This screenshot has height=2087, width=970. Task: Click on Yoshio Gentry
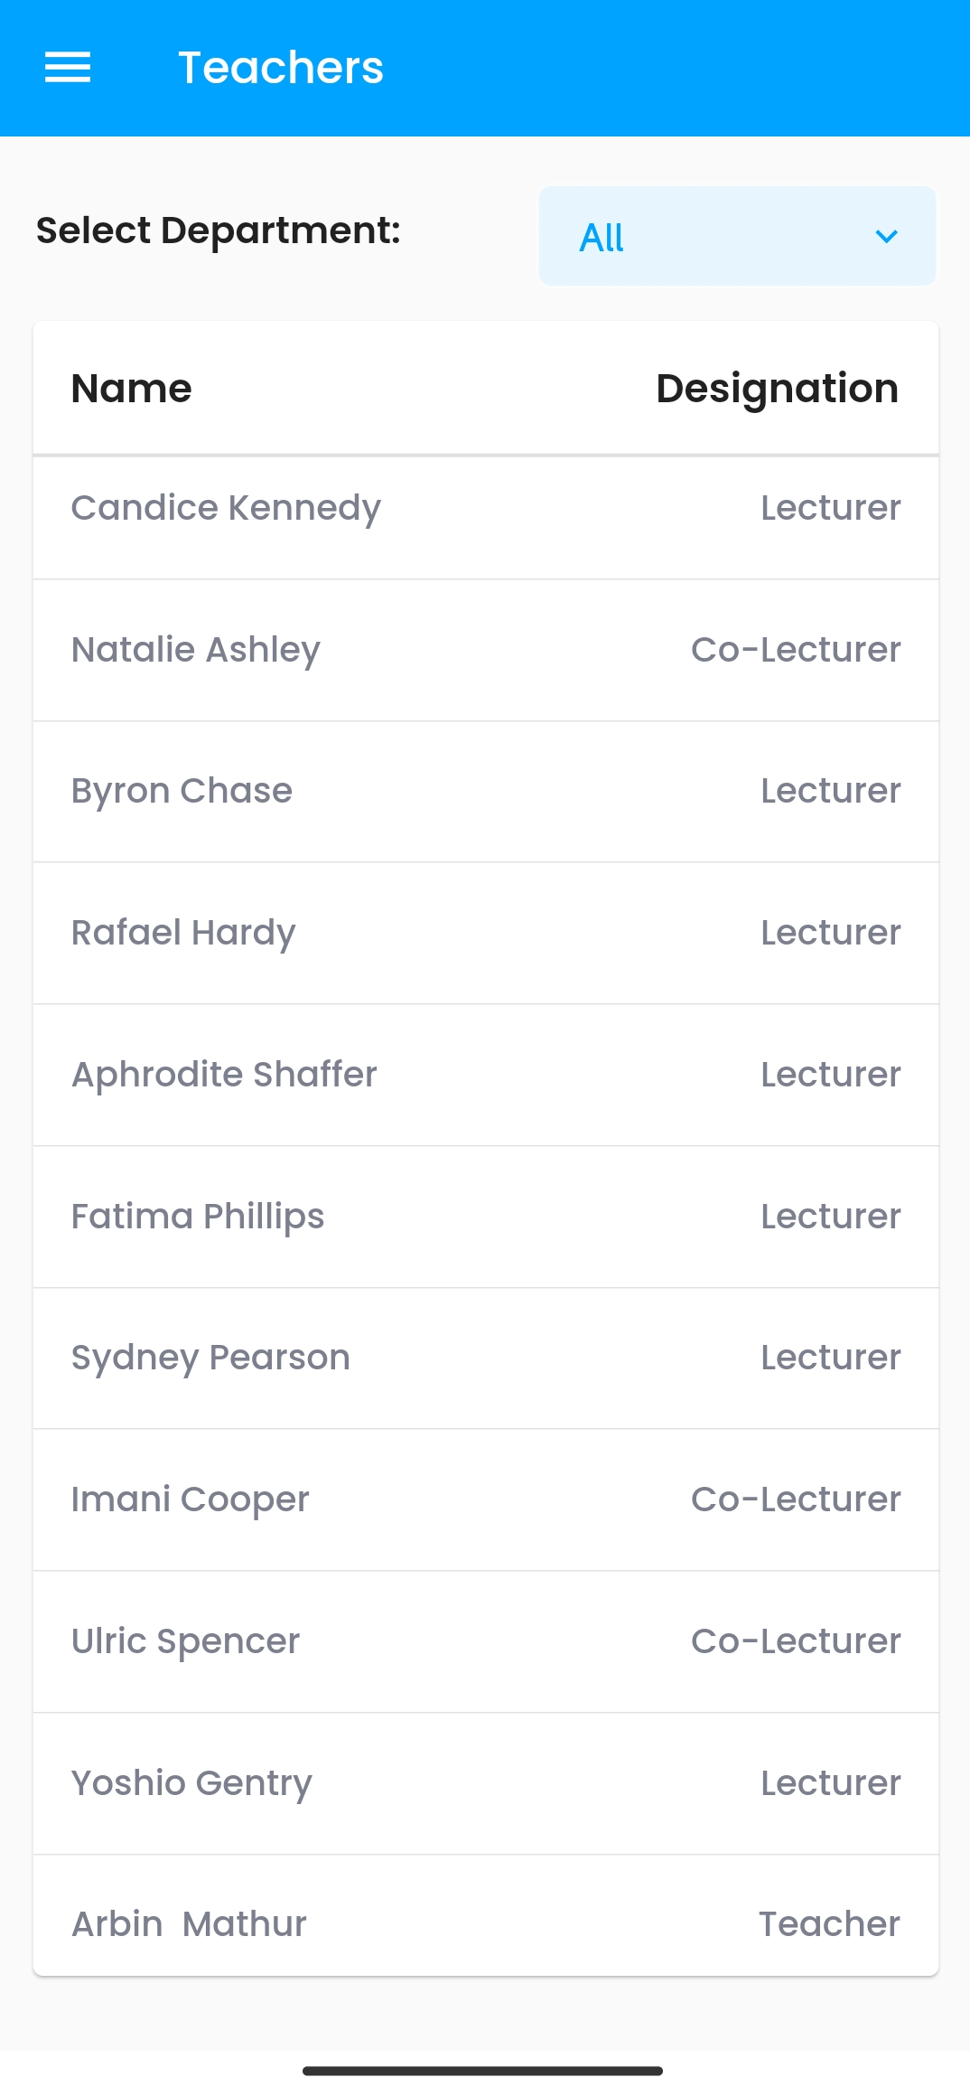191,1783
